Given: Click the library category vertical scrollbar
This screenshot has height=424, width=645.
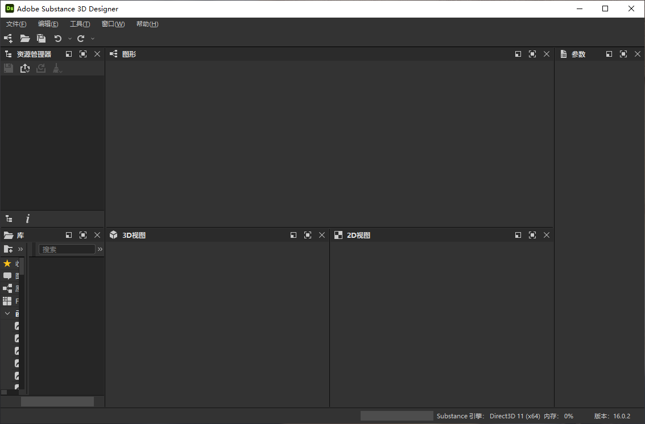Looking at the screenshot, I should pyautogui.click(x=22, y=266).
